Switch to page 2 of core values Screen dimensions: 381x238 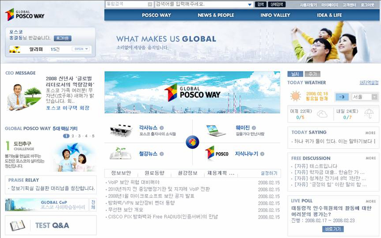tap(73, 136)
